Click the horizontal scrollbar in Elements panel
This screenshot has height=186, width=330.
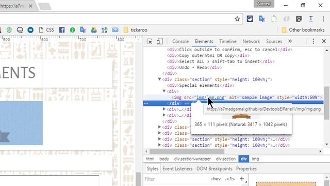[x=187, y=151]
